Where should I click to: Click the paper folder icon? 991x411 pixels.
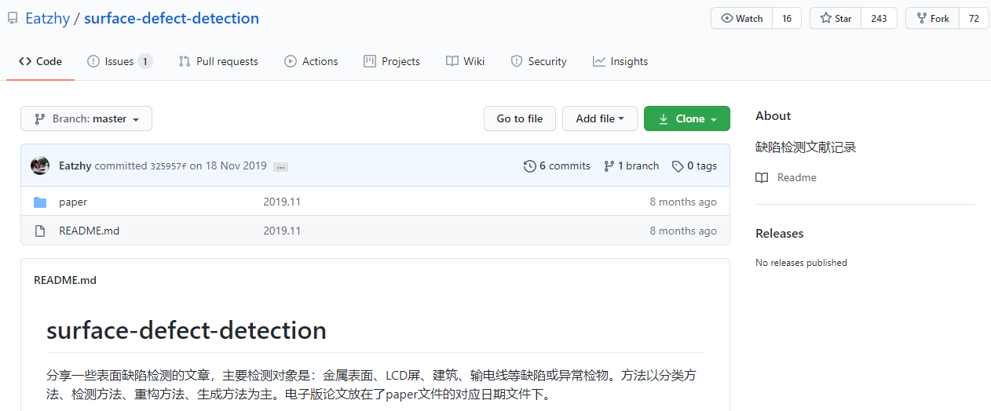coord(40,202)
